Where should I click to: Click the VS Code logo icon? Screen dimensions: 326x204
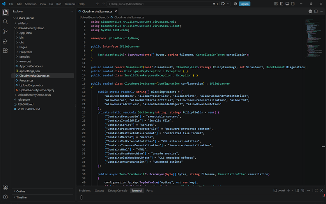tap(4, 4)
